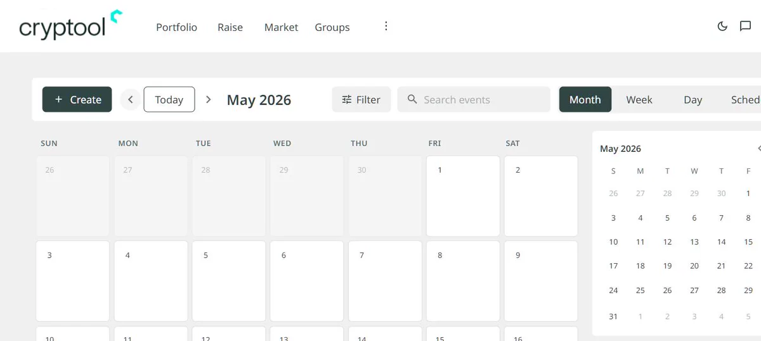Pick day 18 in mini calendar
761x341 pixels.
pos(641,266)
